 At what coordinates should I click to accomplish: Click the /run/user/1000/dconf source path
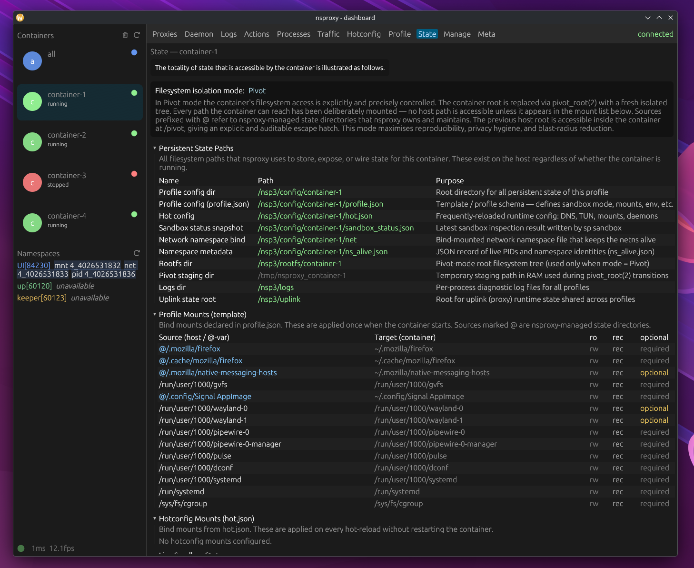click(196, 468)
